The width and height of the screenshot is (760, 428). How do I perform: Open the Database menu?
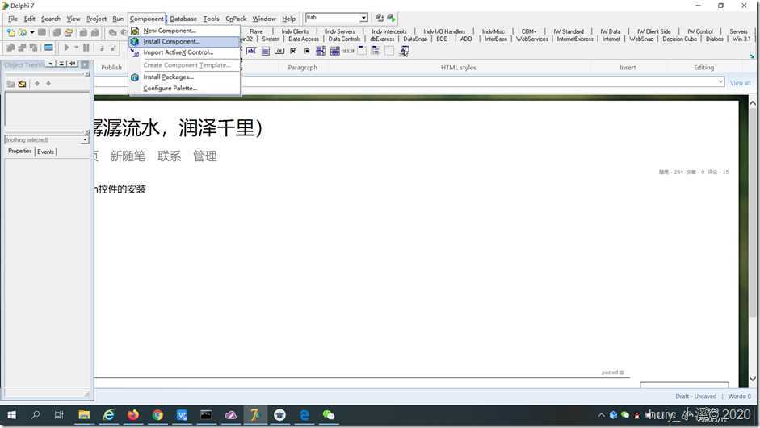click(183, 19)
